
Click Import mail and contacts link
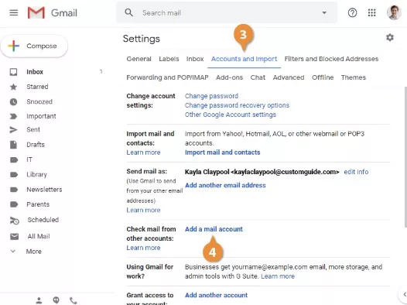222,152
